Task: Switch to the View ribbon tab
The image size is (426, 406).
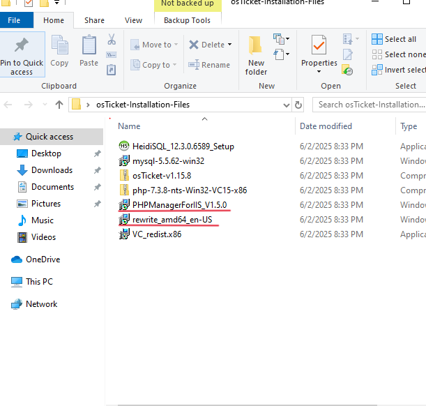Action: point(133,20)
